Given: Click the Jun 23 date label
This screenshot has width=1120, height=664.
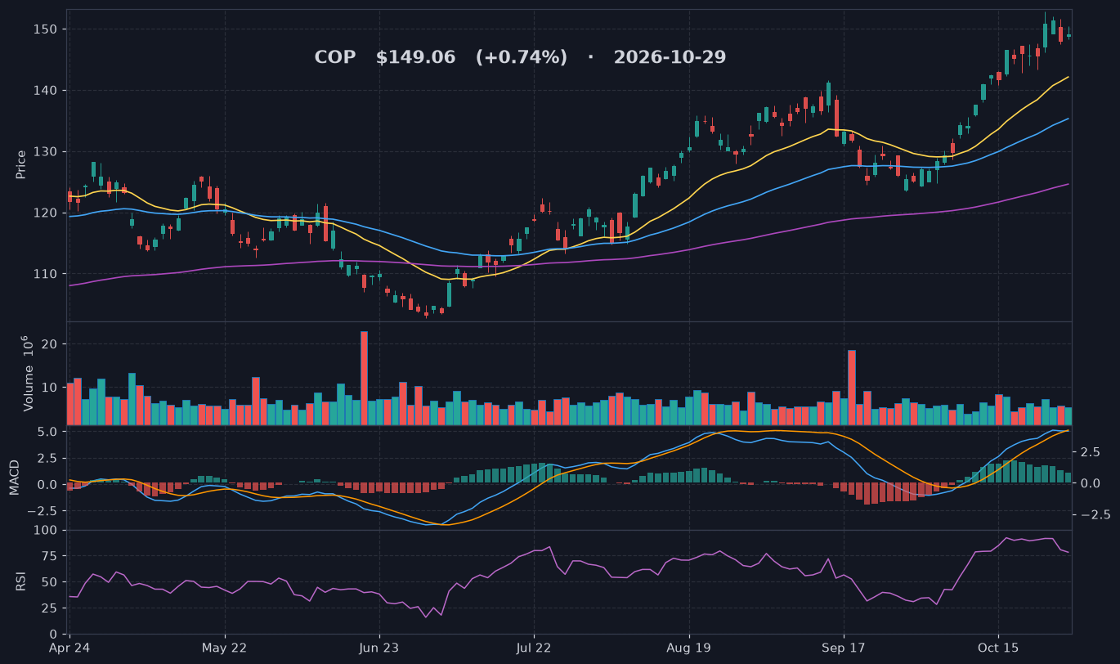Looking at the screenshot, I should [x=379, y=648].
